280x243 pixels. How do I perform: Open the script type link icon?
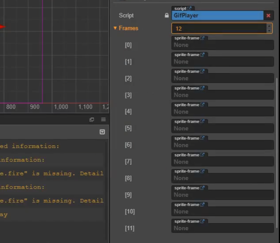pyautogui.click(x=189, y=8)
